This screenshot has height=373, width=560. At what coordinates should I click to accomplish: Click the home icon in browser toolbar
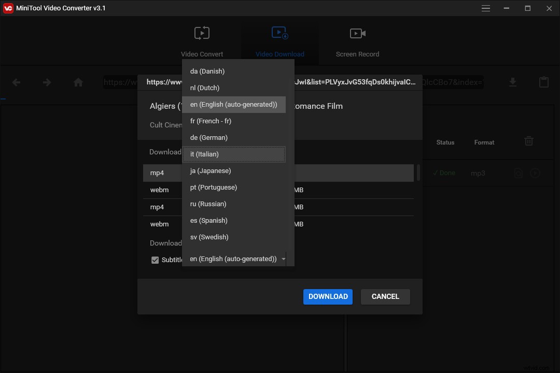[x=78, y=82]
